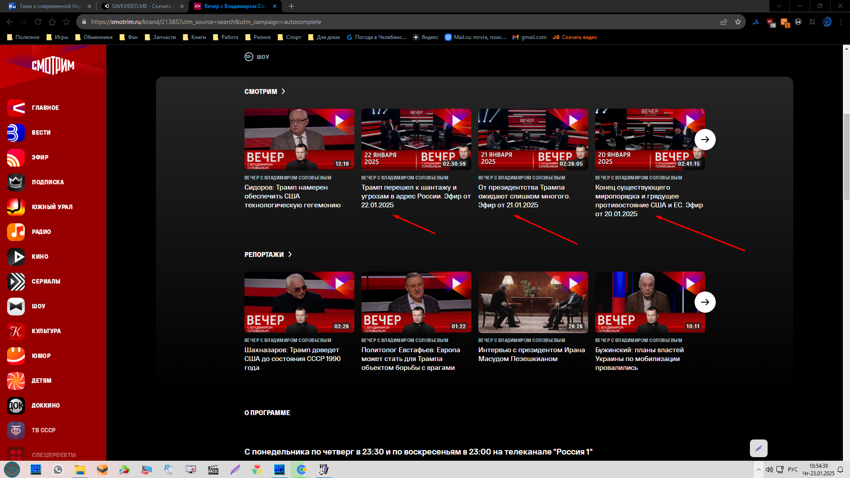The image size is (850, 478).
Task: Select the Вечер с Владимиром Соловьевым tab
Action: tap(235, 6)
